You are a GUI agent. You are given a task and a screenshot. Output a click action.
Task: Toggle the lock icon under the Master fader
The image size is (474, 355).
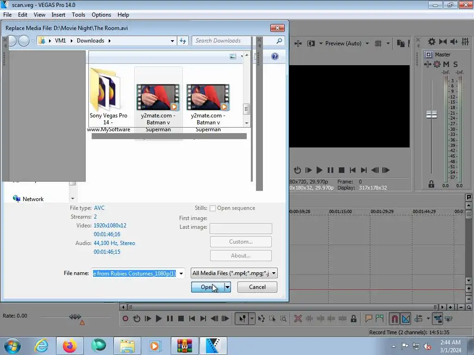[x=431, y=184]
